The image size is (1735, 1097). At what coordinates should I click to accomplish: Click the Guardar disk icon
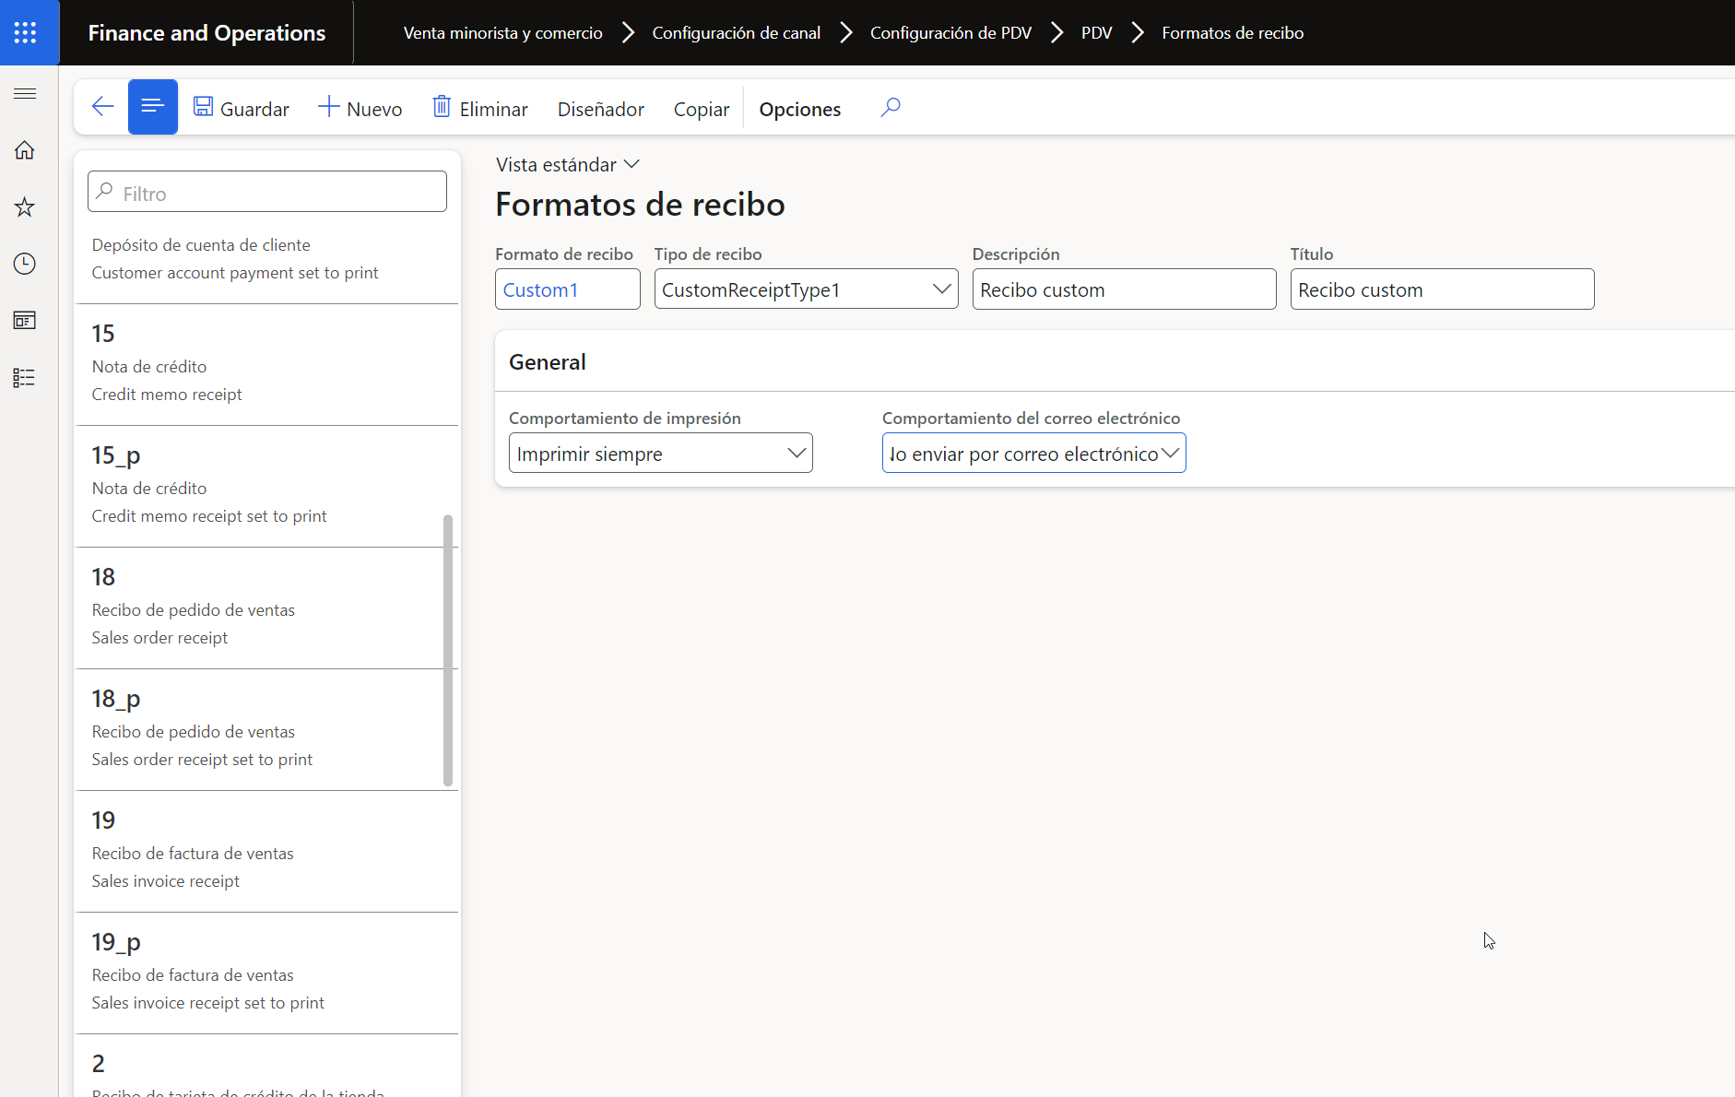[x=203, y=107]
